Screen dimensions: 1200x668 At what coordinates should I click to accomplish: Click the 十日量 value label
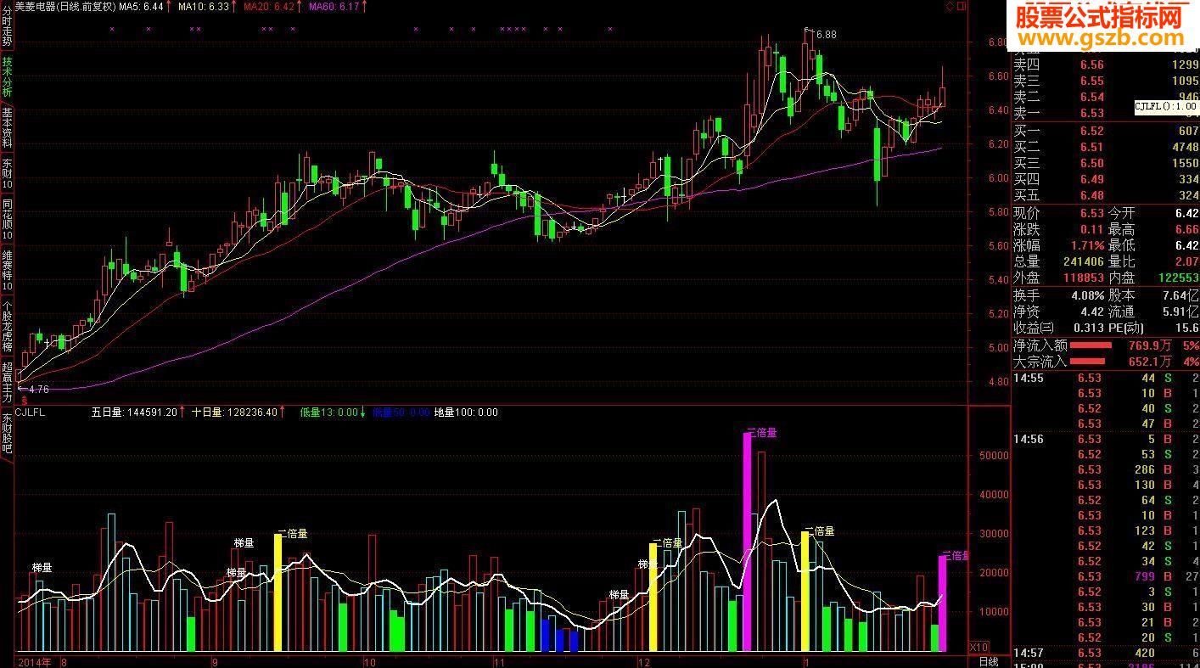(x=234, y=413)
